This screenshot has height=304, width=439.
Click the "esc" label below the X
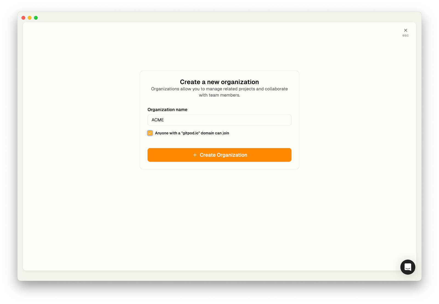coord(406,35)
